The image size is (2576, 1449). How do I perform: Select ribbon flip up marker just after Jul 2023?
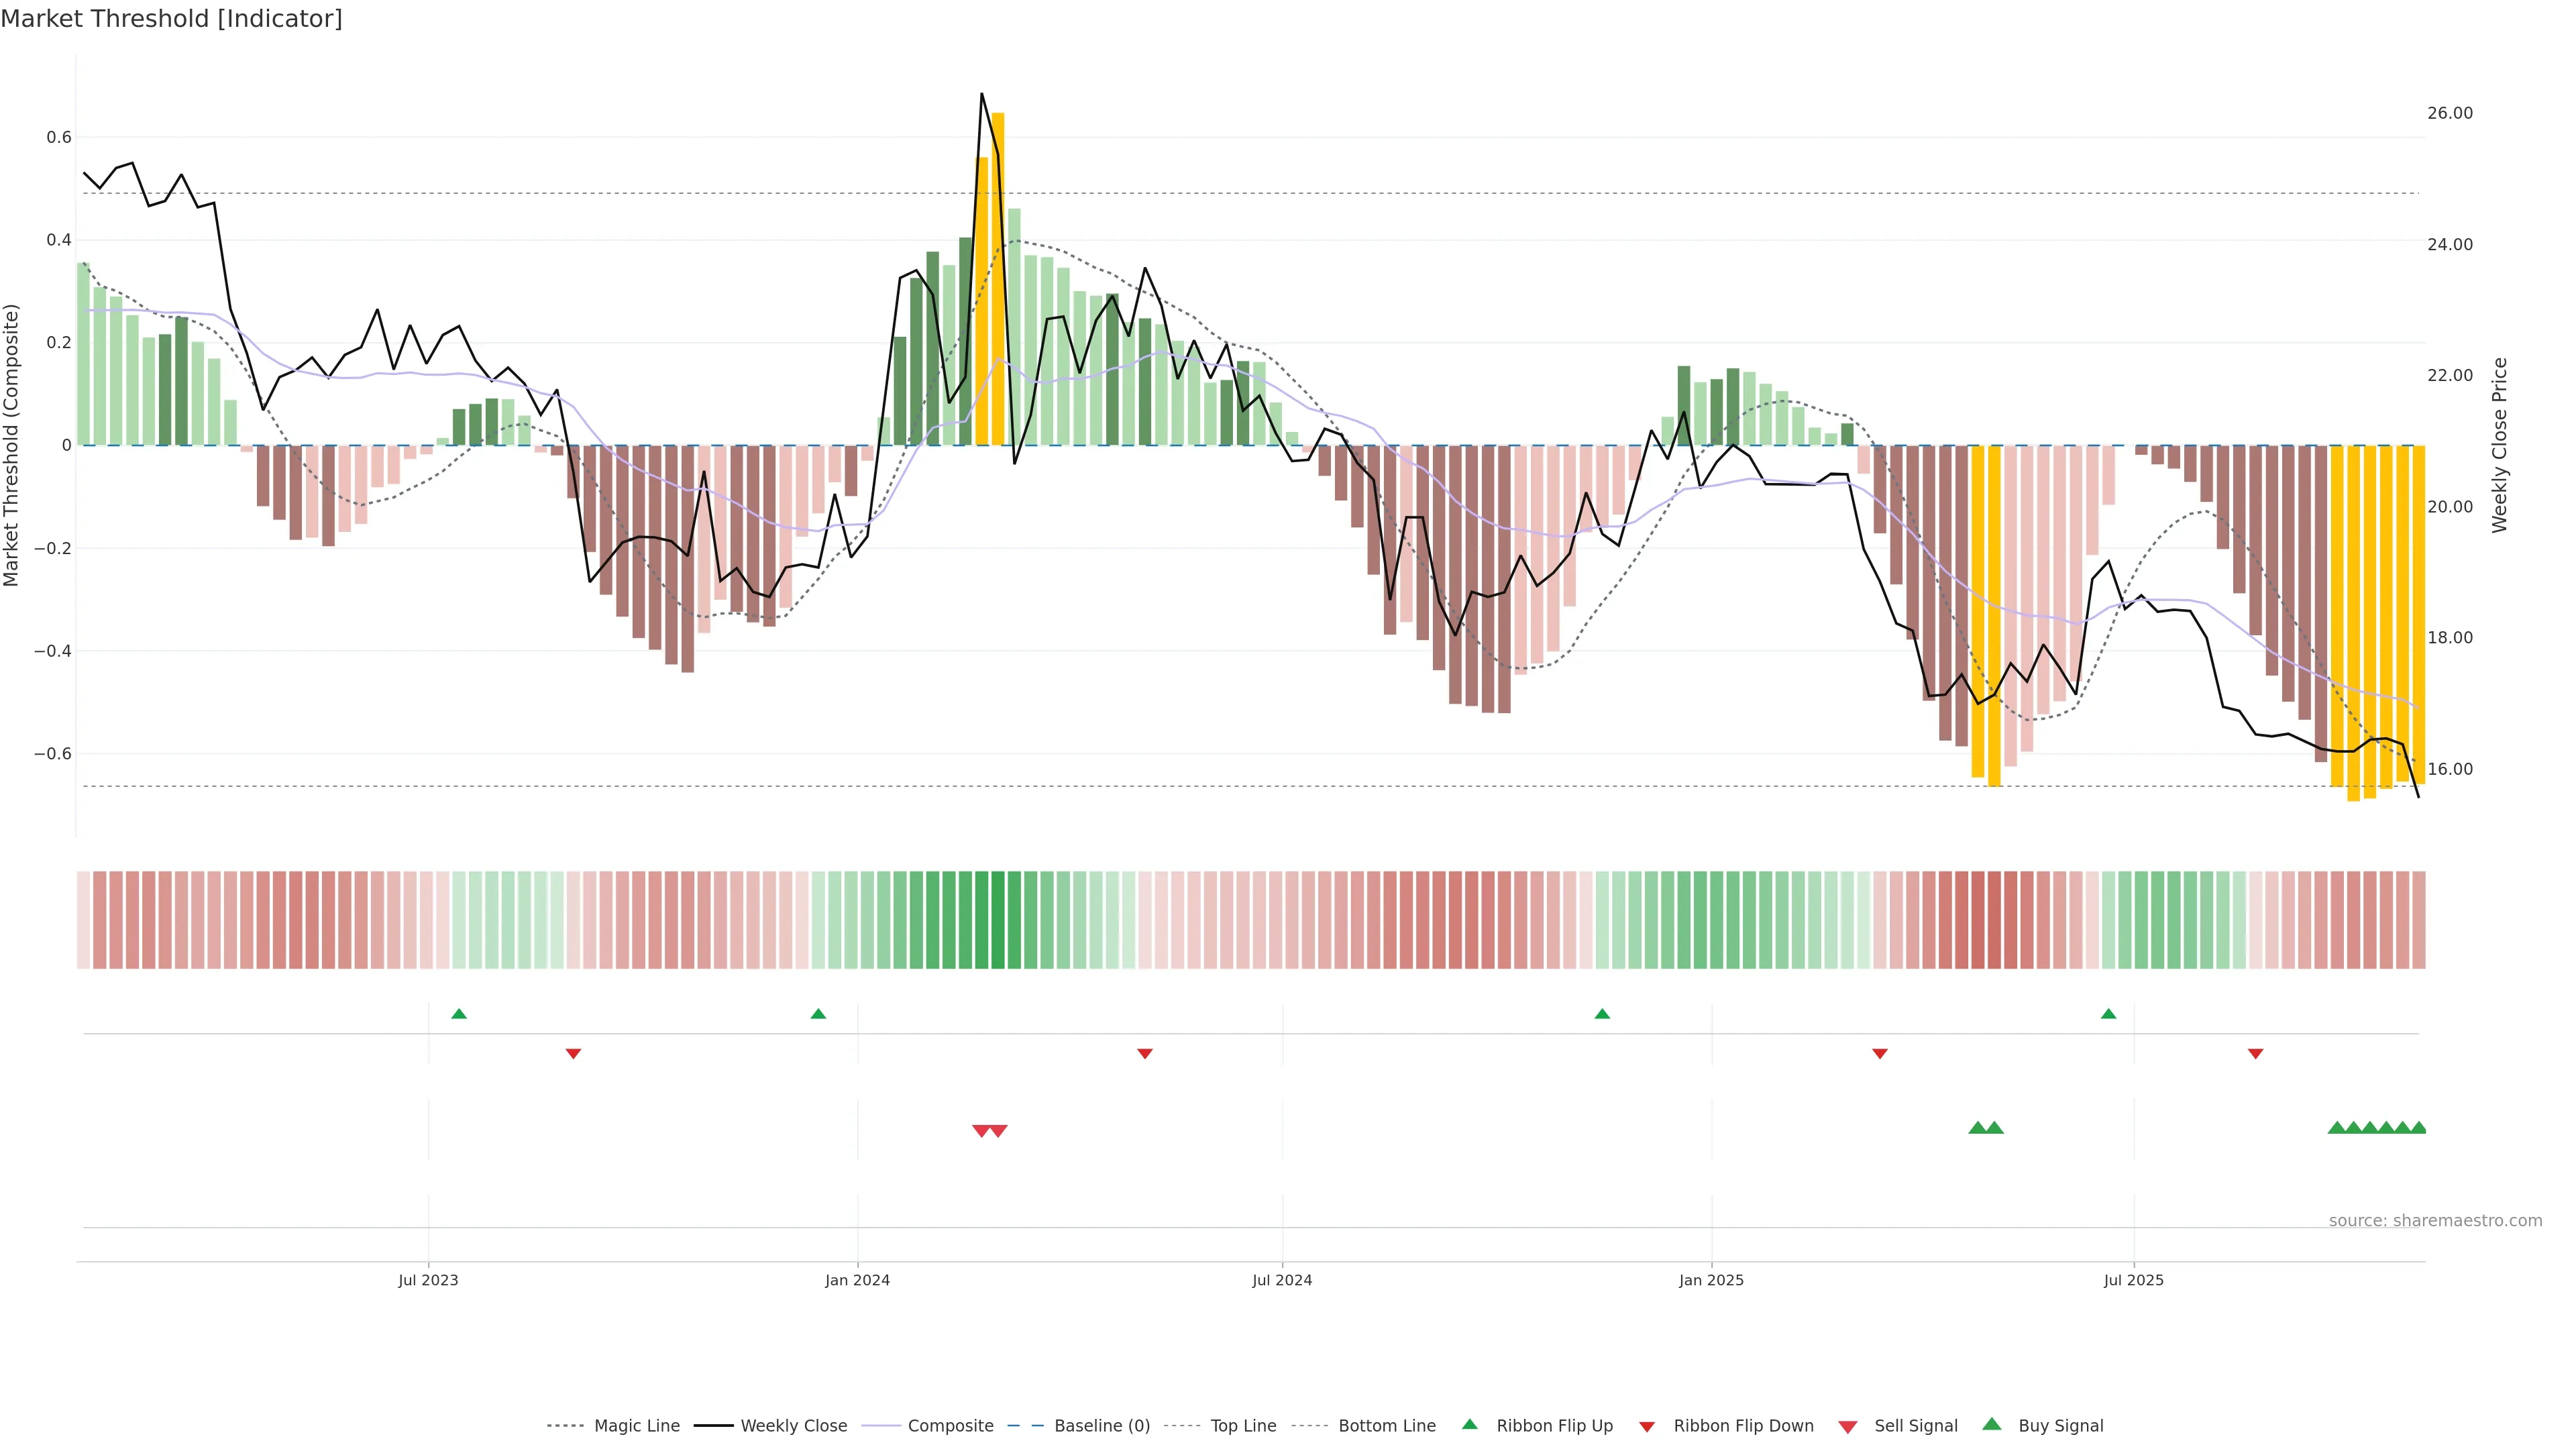459,1014
